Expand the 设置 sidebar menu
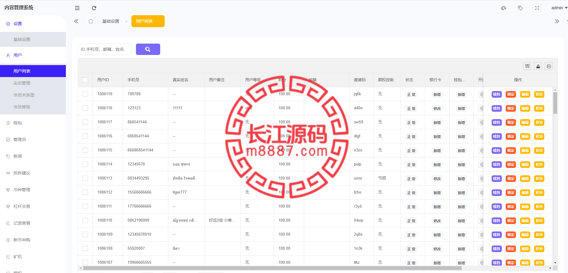Screen dimensions: 568x273 (x=33, y=24)
